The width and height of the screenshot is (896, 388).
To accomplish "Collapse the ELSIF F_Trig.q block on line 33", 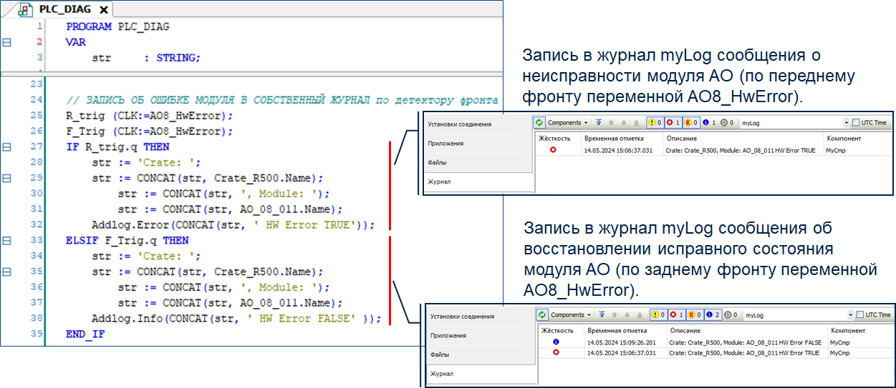I will (7, 240).
